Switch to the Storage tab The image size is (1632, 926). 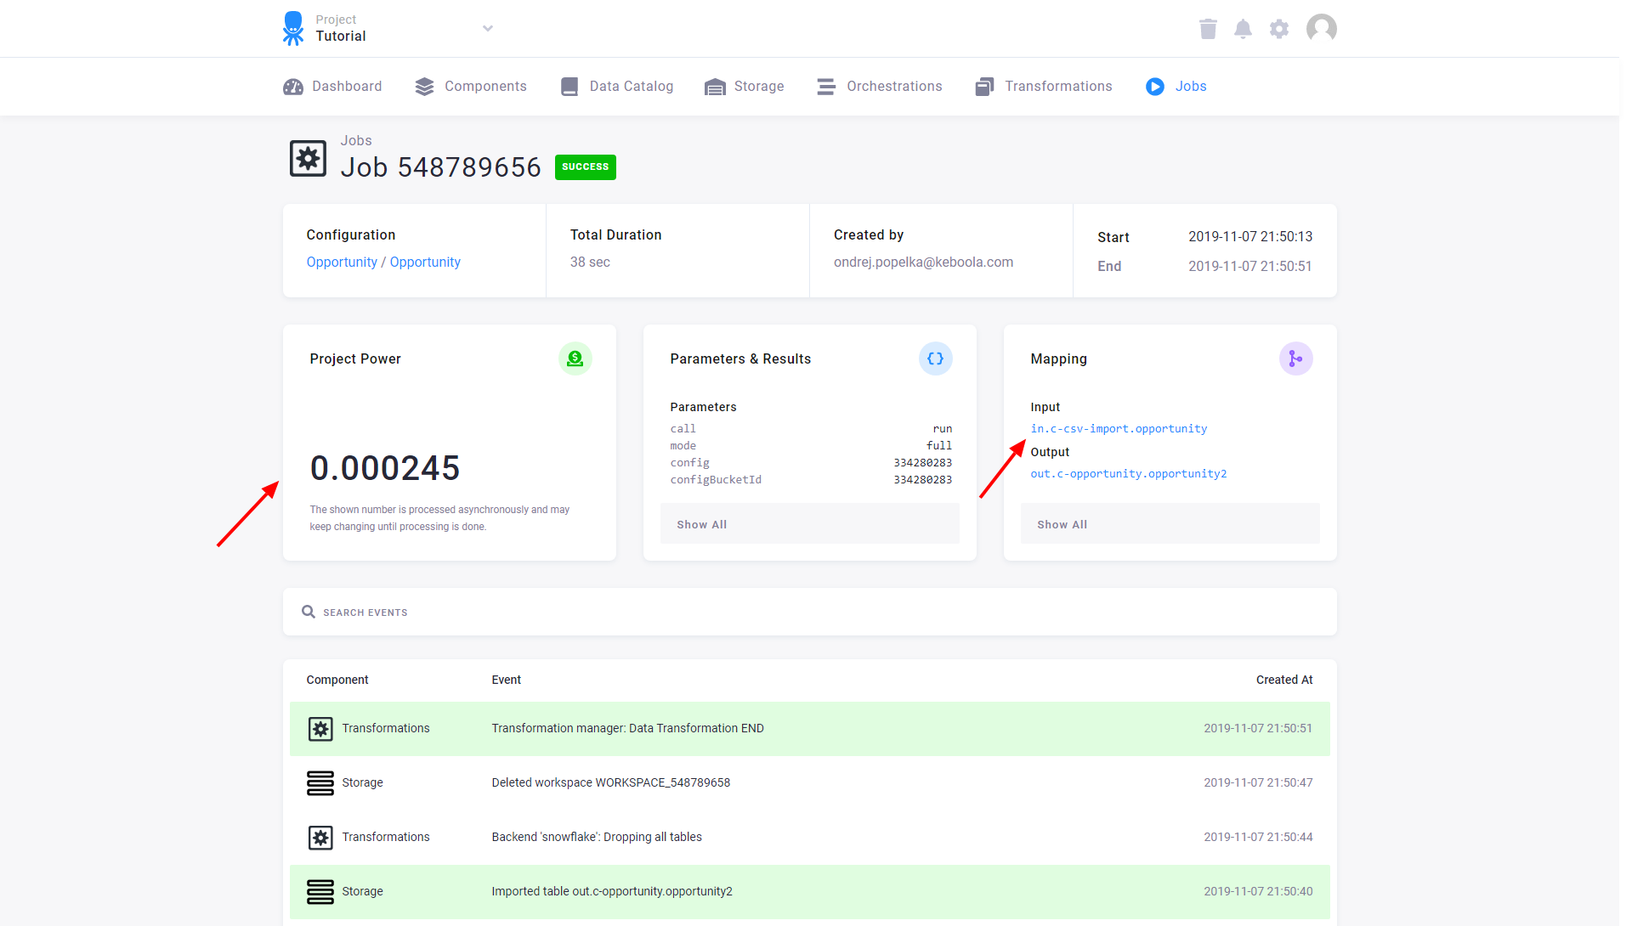(x=745, y=87)
